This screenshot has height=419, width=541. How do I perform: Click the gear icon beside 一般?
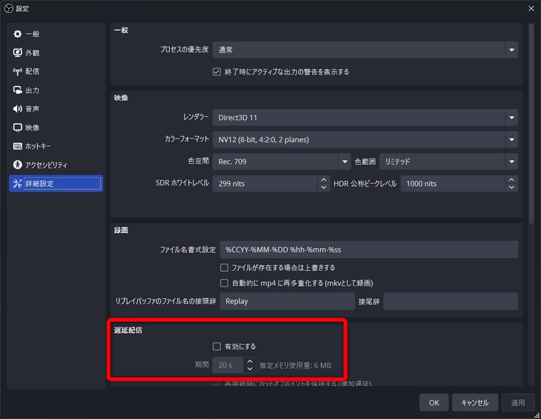point(18,34)
